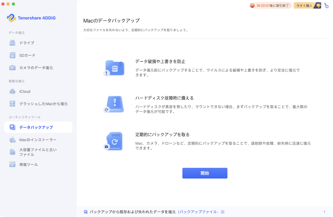Click the key icon at top right
Screen dimensions: 333x217
click(326, 5)
